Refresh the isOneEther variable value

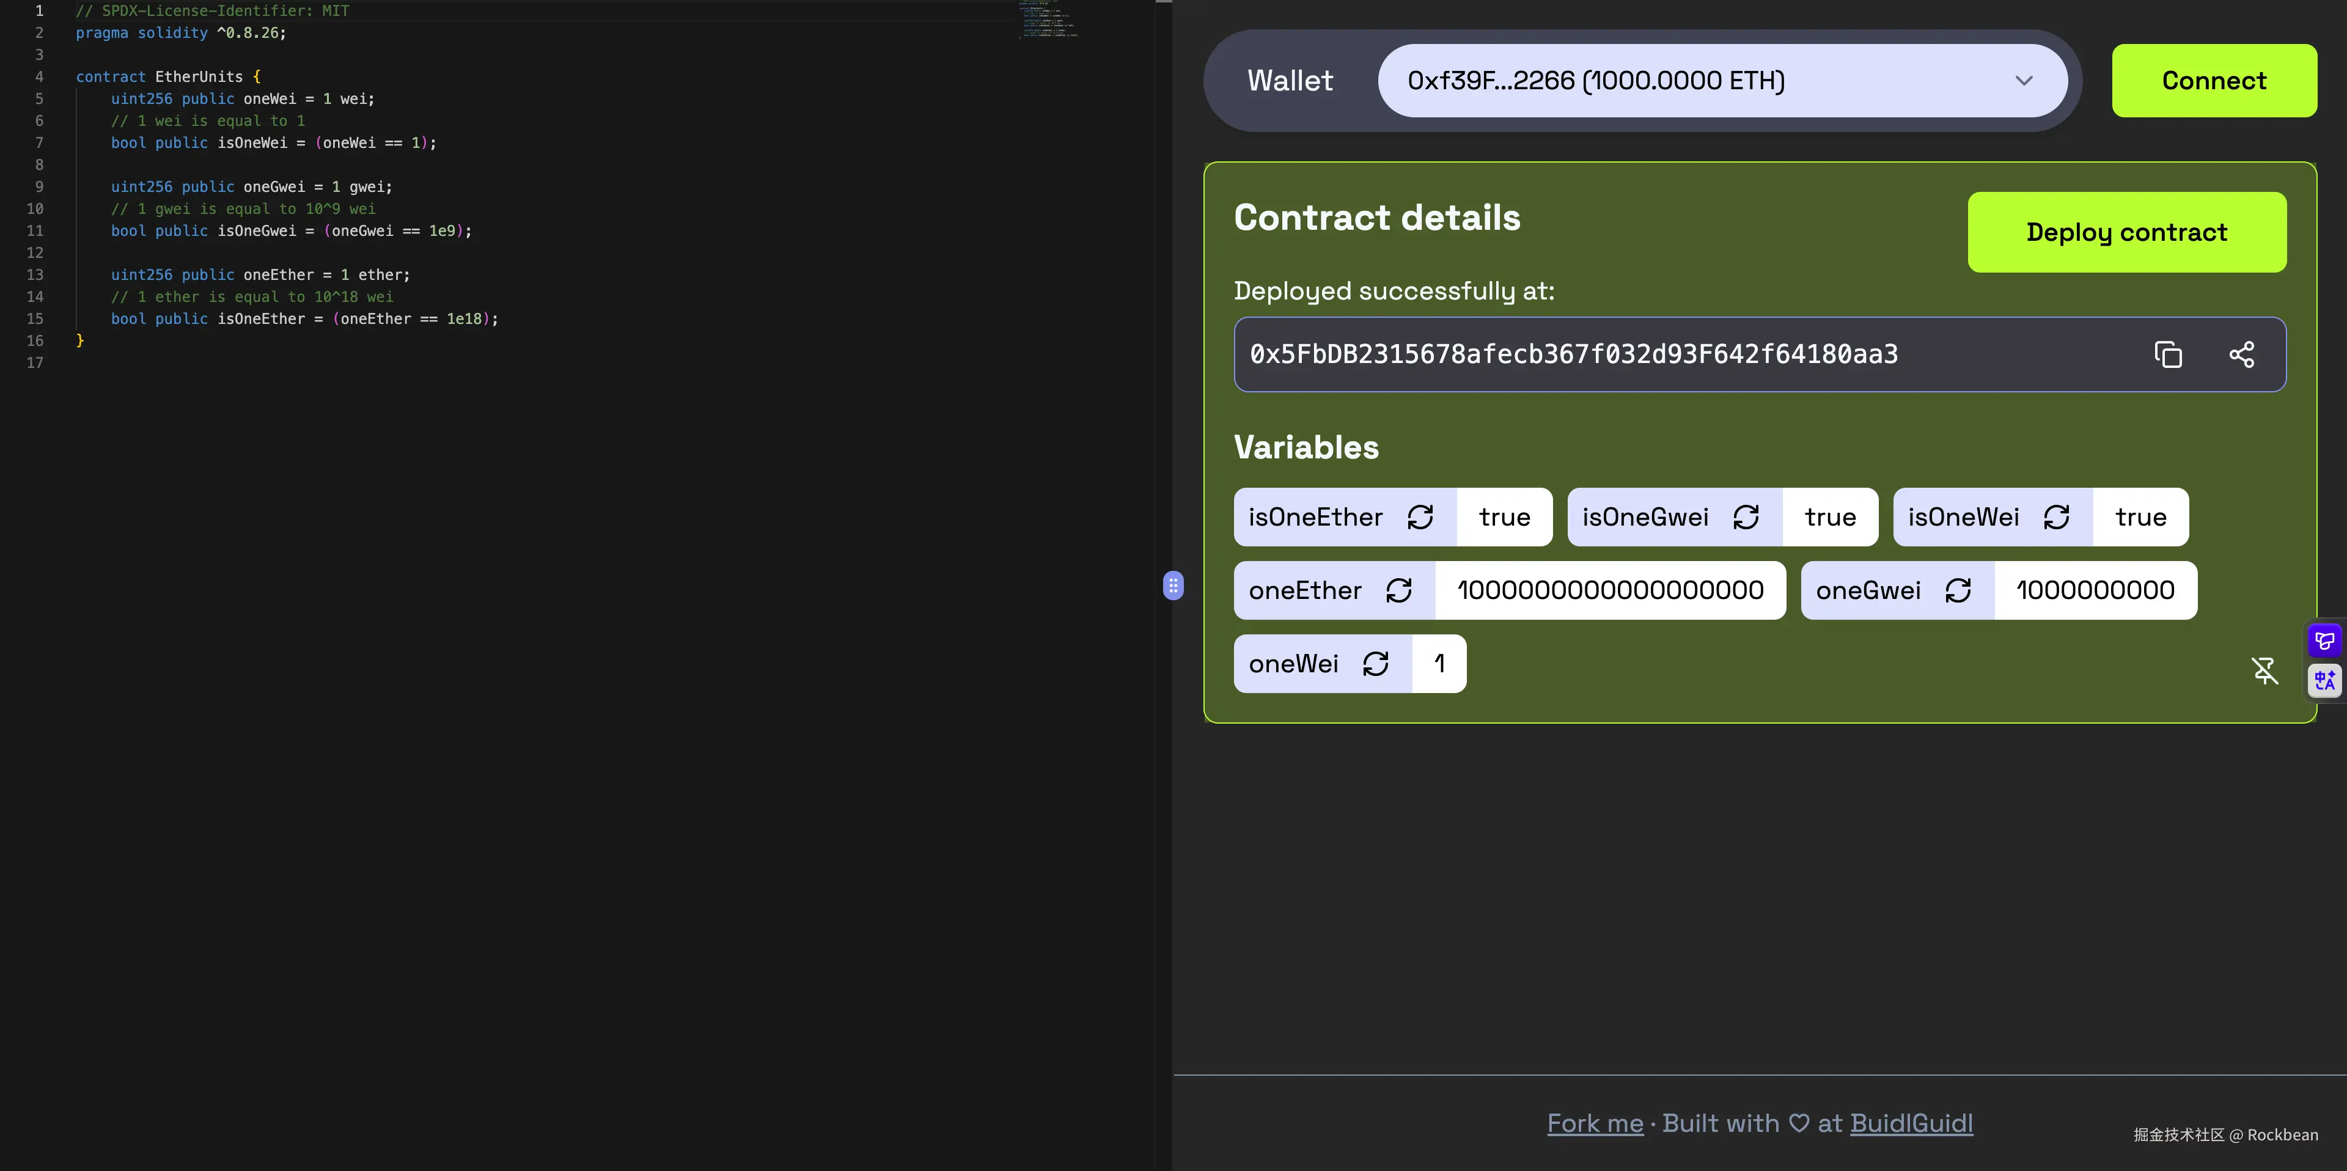click(1419, 518)
